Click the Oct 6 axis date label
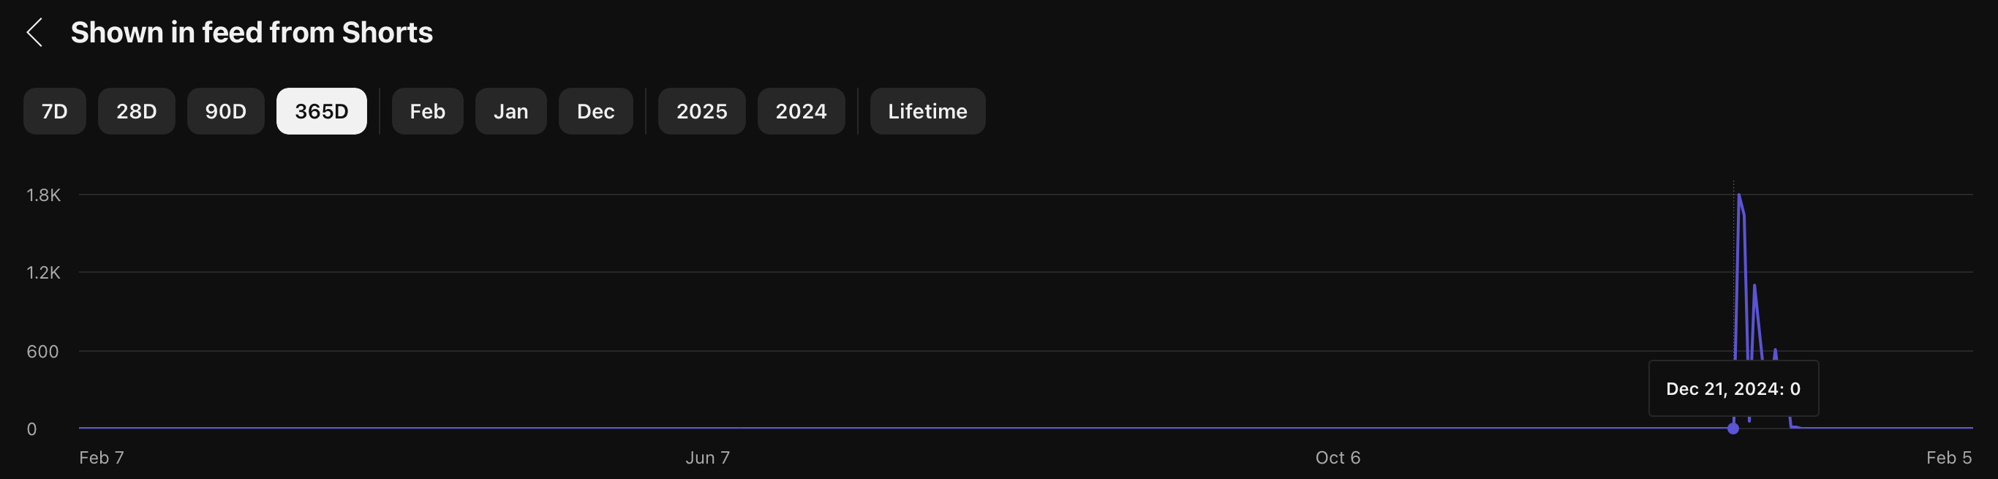 1337,457
